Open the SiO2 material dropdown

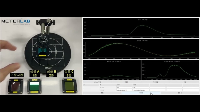click(x=141, y=85)
